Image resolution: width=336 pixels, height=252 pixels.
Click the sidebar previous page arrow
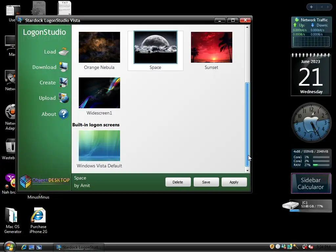tap(322, 7)
